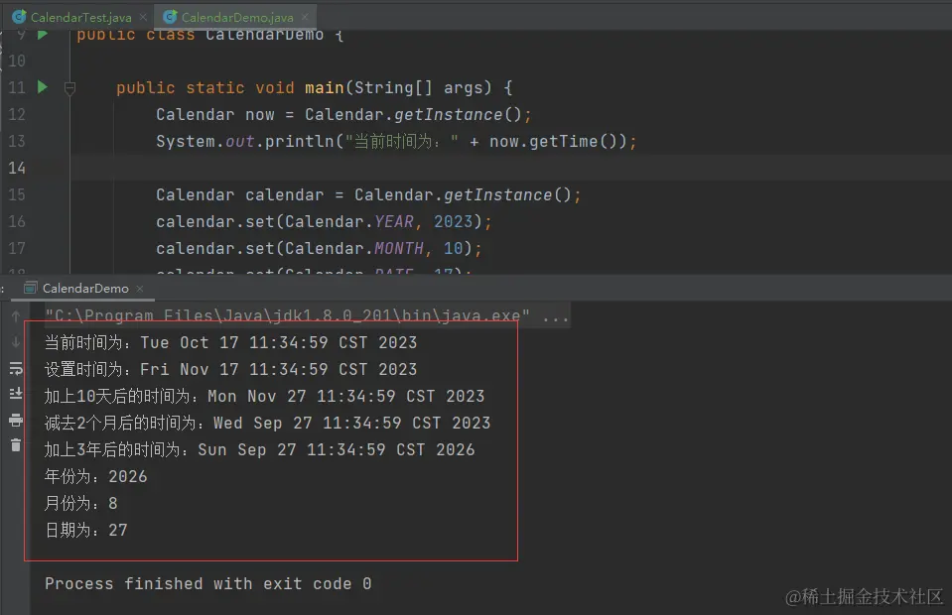Viewport: 952px width, 615px height.
Task: Click output line starting with 设置时间为
Action: tap(230, 369)
